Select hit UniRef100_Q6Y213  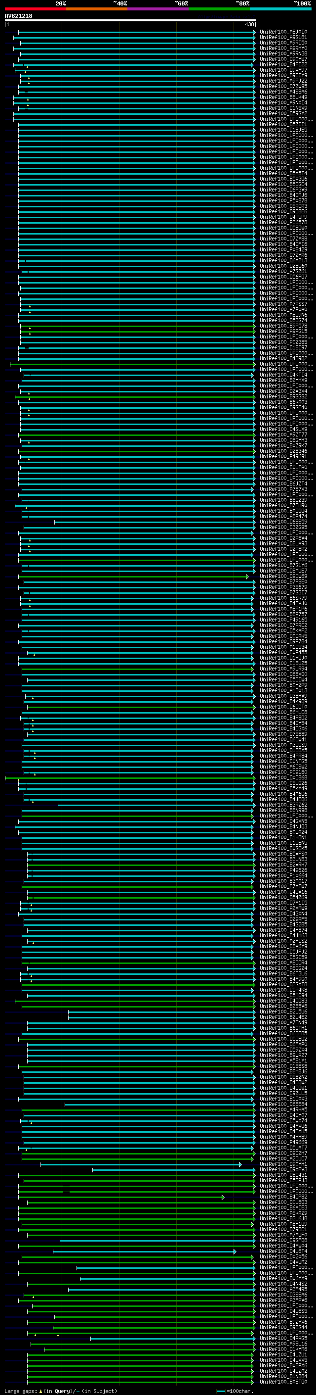point(283,260)
